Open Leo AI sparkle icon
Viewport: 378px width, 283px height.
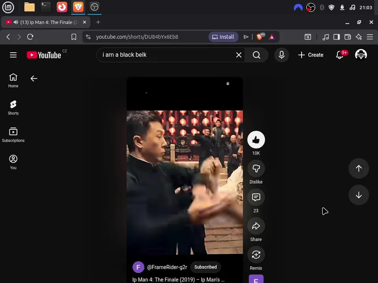(359, 37)
